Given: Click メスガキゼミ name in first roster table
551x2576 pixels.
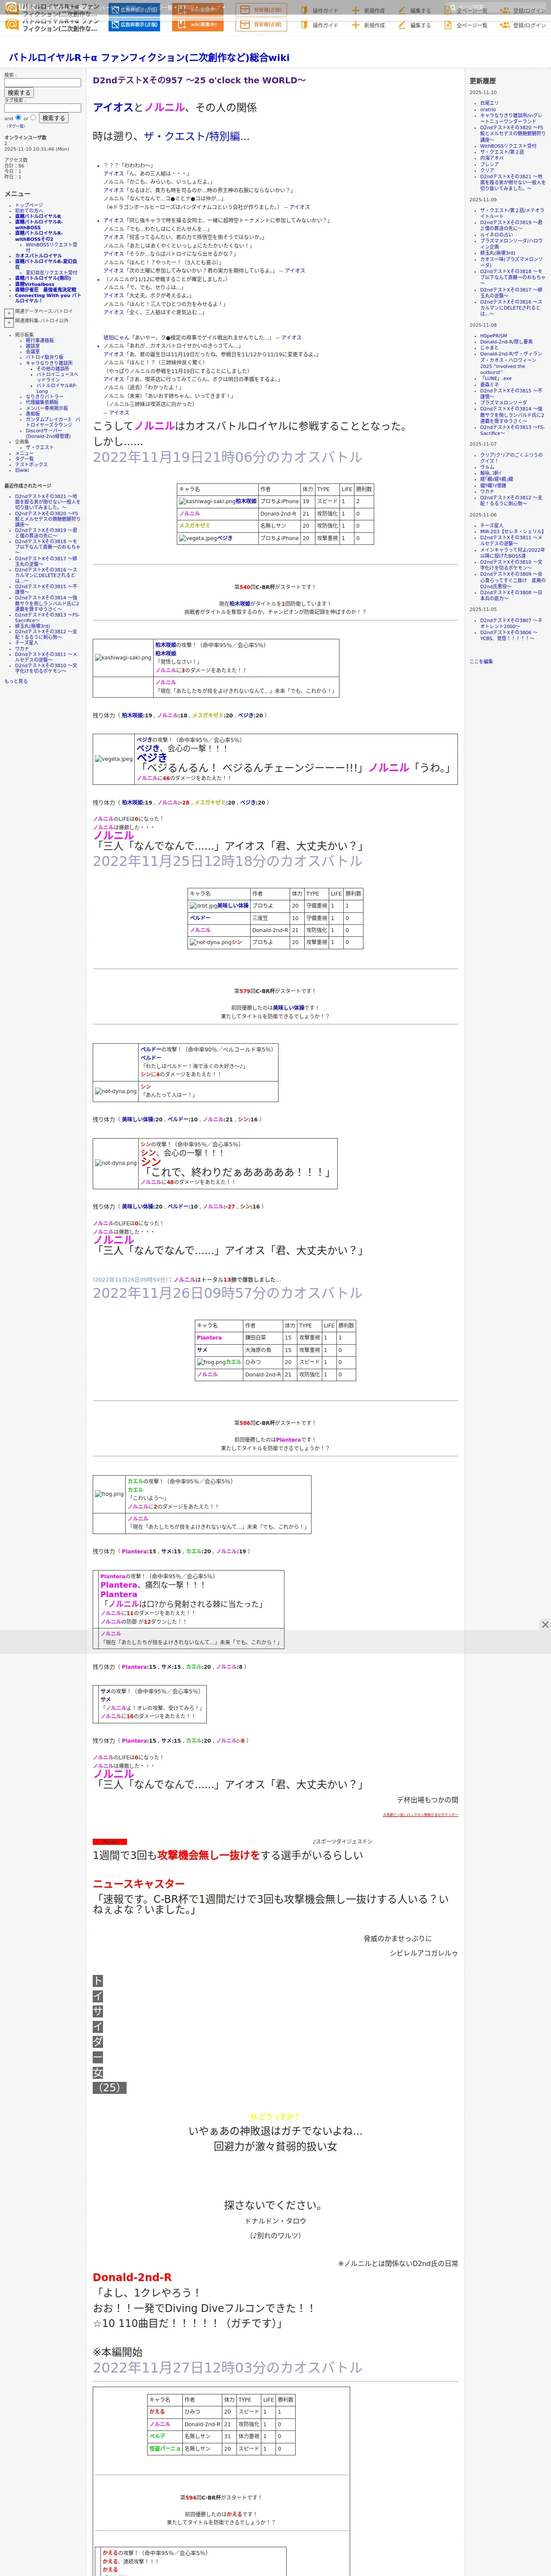Looking at the screenshot, I should 195,526.
